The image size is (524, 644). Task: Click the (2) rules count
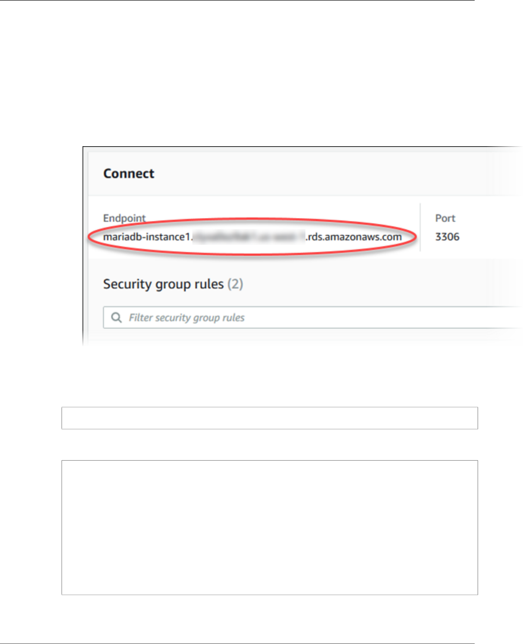[x=235, y=284]
